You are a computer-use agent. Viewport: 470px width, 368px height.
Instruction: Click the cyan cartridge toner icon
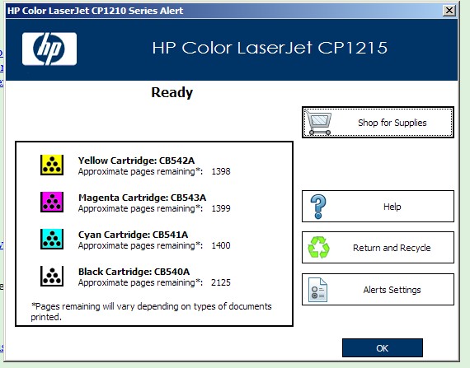pos(52,239)
